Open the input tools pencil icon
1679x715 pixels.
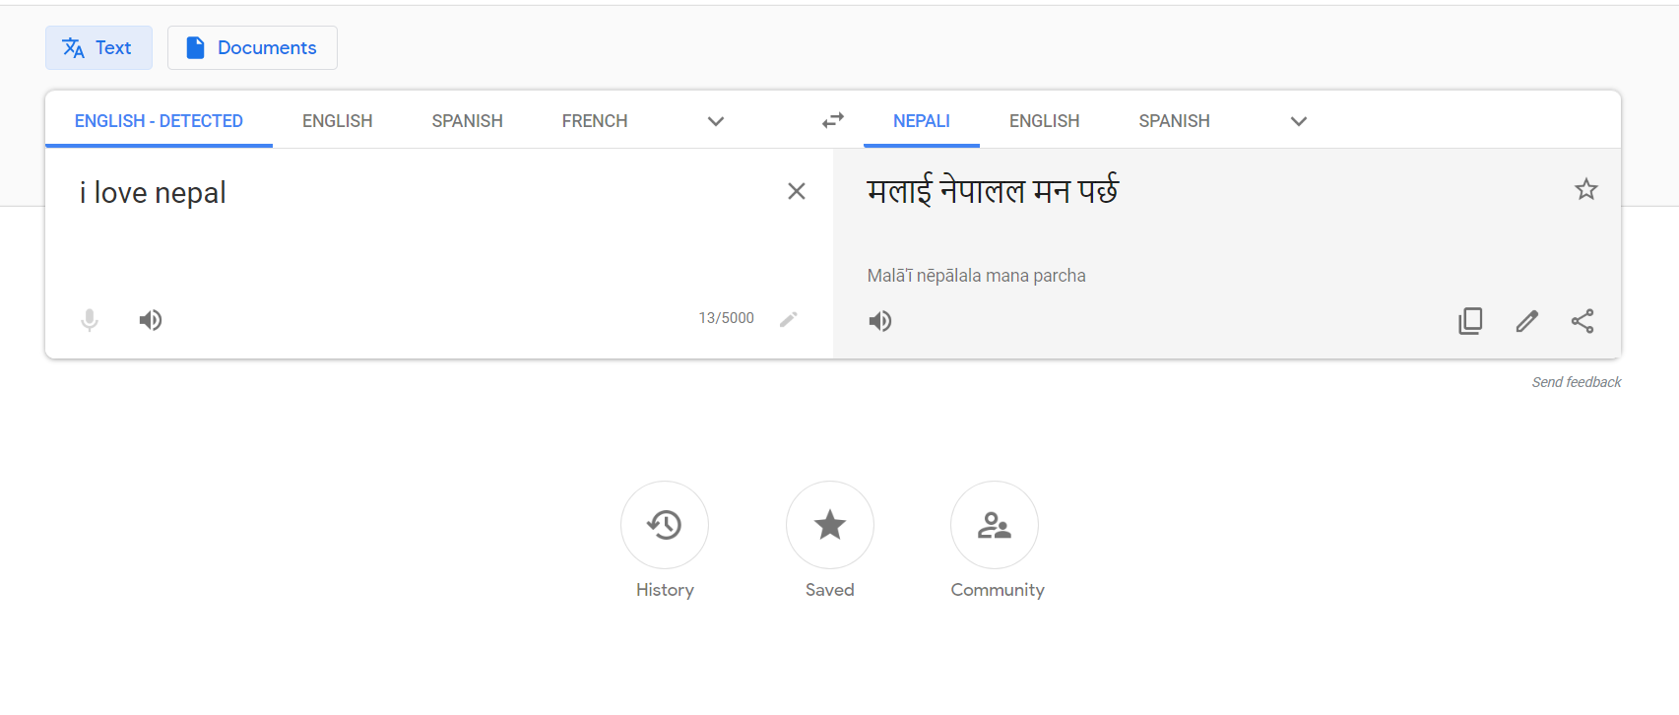point(789,319)
